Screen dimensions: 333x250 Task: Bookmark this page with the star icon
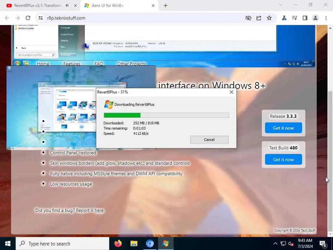click(x=269, y=18)
